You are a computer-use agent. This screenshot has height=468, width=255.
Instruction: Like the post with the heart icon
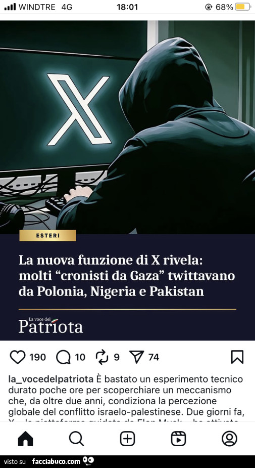[18, 357]
